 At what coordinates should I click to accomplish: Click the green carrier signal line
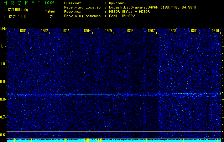pos(114,94)
